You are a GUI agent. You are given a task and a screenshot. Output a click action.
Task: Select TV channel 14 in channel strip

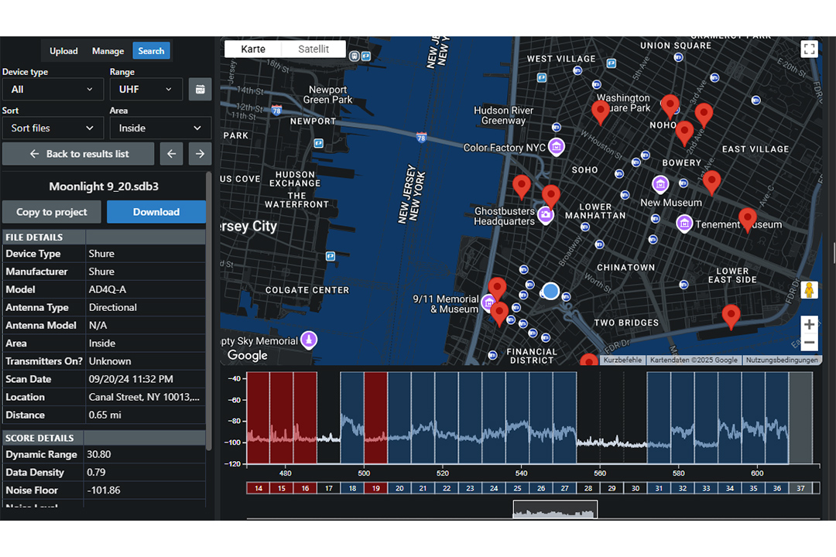click(x=258, y=488)
